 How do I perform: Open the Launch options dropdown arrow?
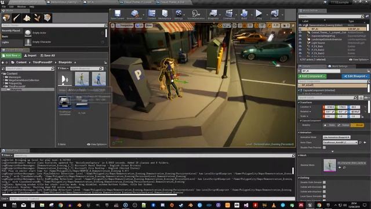[x=282, y=15]
